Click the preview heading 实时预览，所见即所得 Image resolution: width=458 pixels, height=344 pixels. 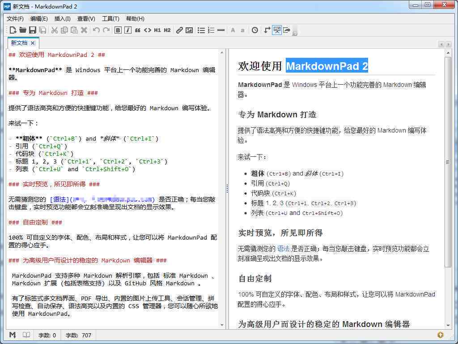point(280,233)
